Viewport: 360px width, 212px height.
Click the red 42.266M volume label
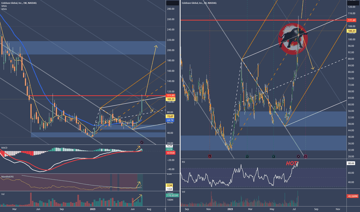[x=353, y=196]
